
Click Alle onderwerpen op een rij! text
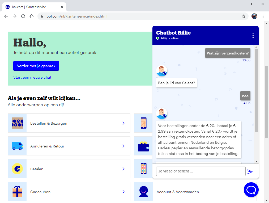[36, 105]
